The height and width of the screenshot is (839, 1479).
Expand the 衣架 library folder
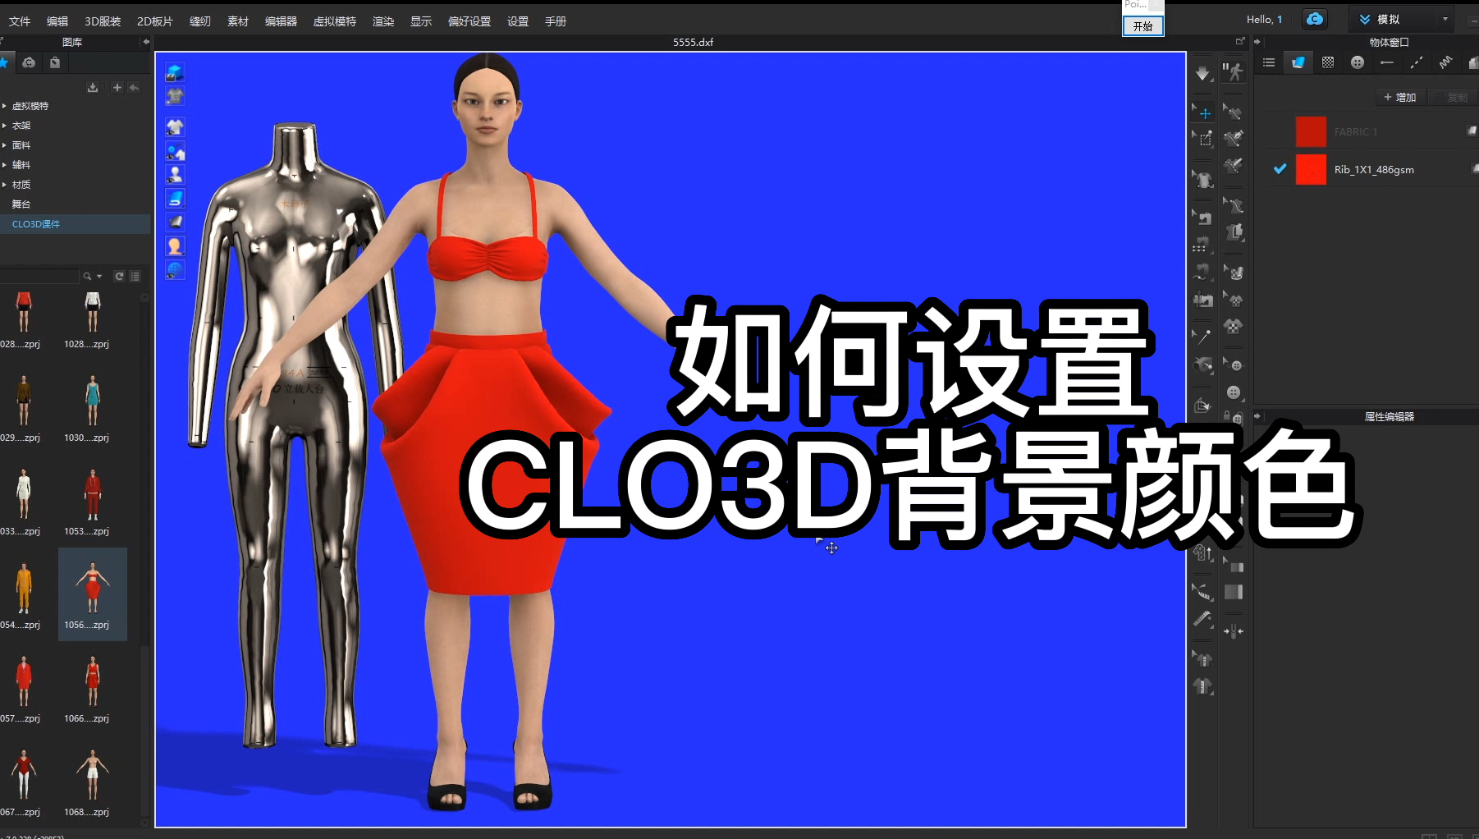coord(5,126)
